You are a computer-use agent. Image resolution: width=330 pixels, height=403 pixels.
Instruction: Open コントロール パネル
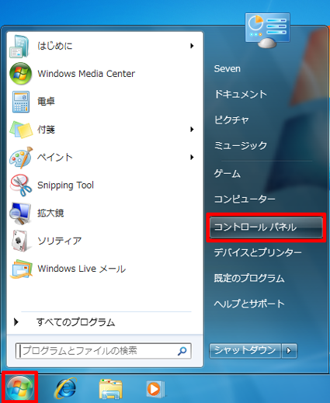pyautogui.click(x=266, y=228)
